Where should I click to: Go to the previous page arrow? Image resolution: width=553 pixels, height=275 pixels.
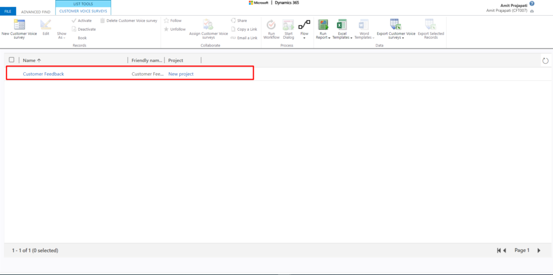click(x=505, y=250)
